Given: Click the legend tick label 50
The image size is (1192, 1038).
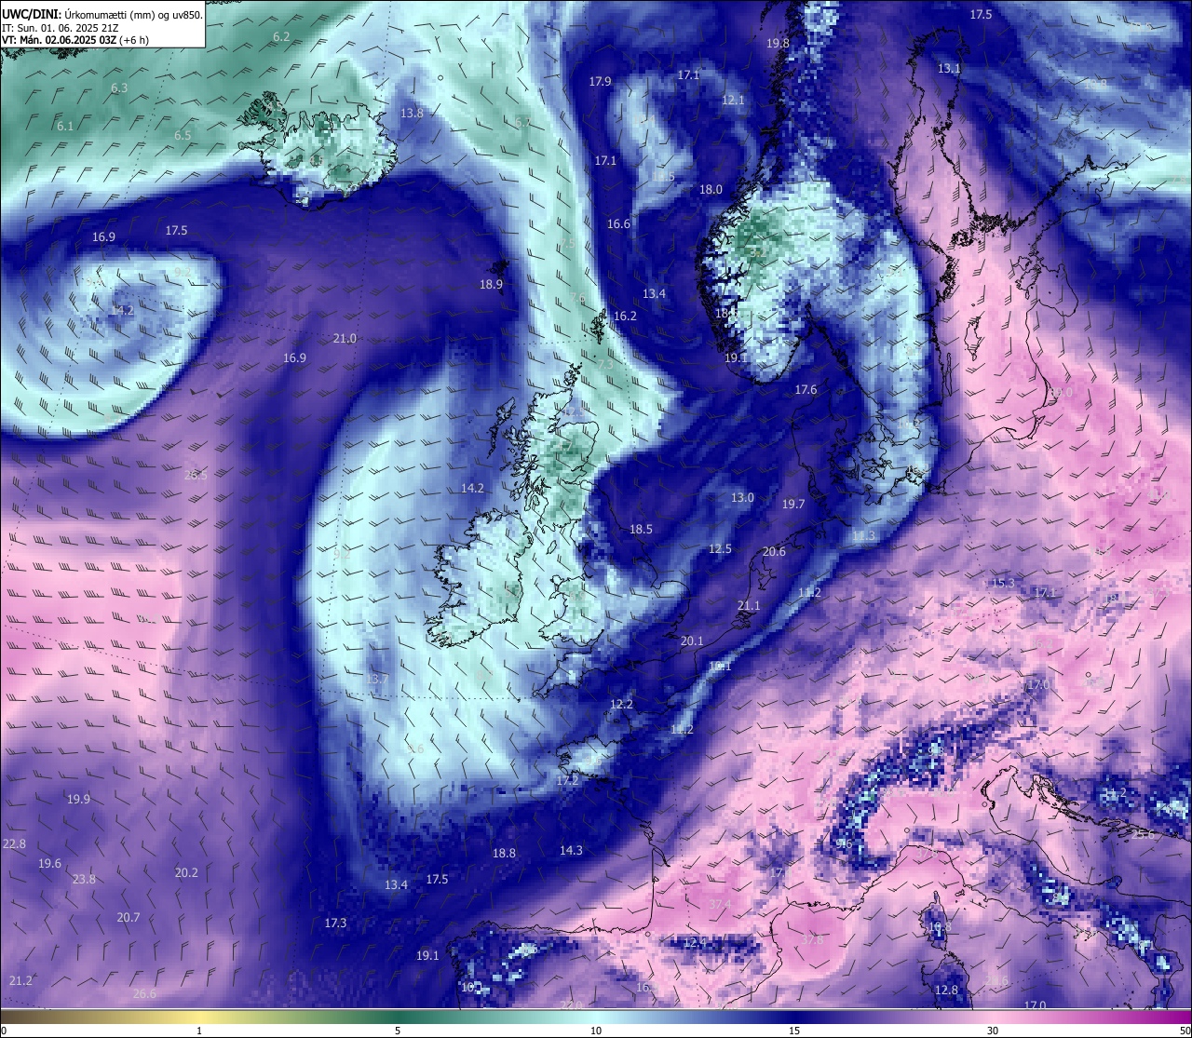Looking at the screenshot, I should 1185,1031.
